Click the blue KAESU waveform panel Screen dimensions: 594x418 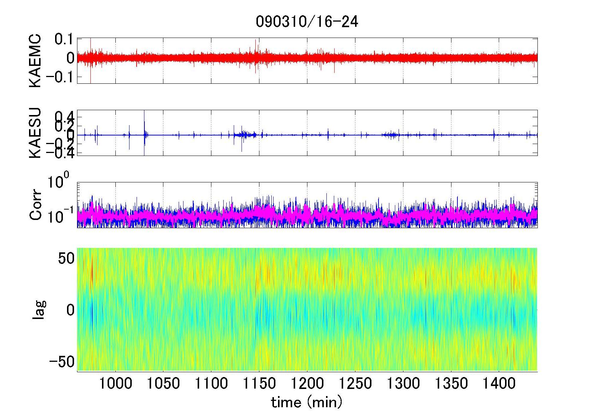click(x=307, y=133)
